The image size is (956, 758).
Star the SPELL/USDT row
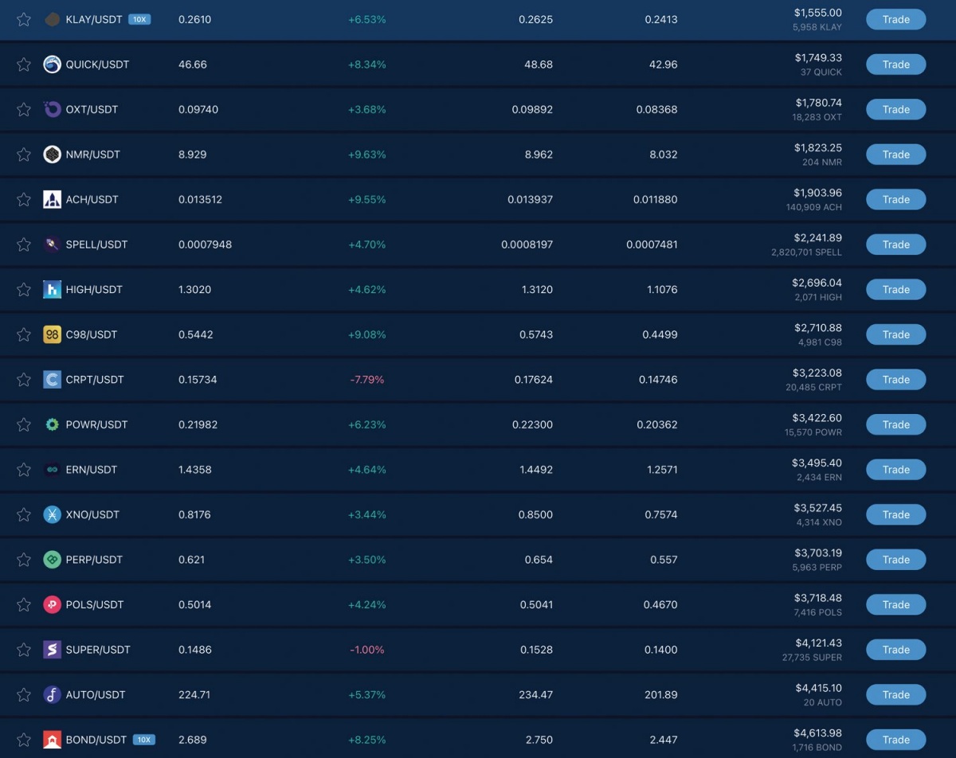click(24, 244)
